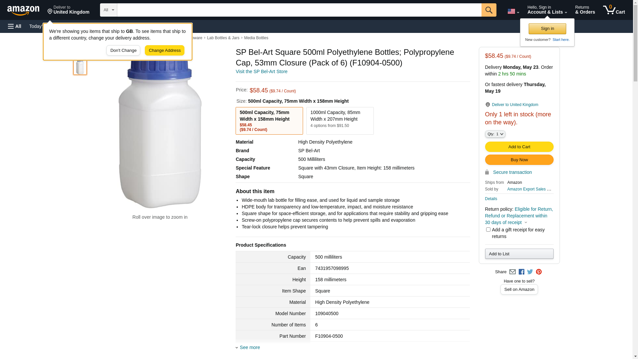Visit the SP Bel-Art Store link
The image size is (638, 359).
(x=262, y=71)
